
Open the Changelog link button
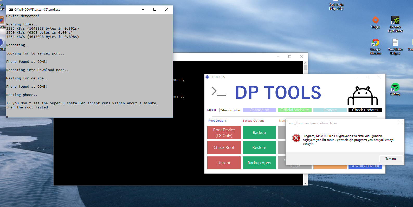point(259,110)
